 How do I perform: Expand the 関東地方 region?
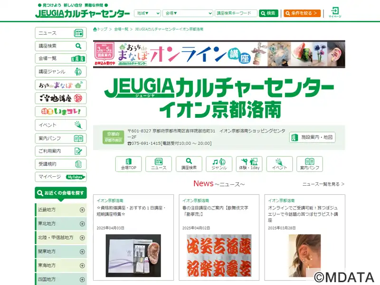click(61, 252)
